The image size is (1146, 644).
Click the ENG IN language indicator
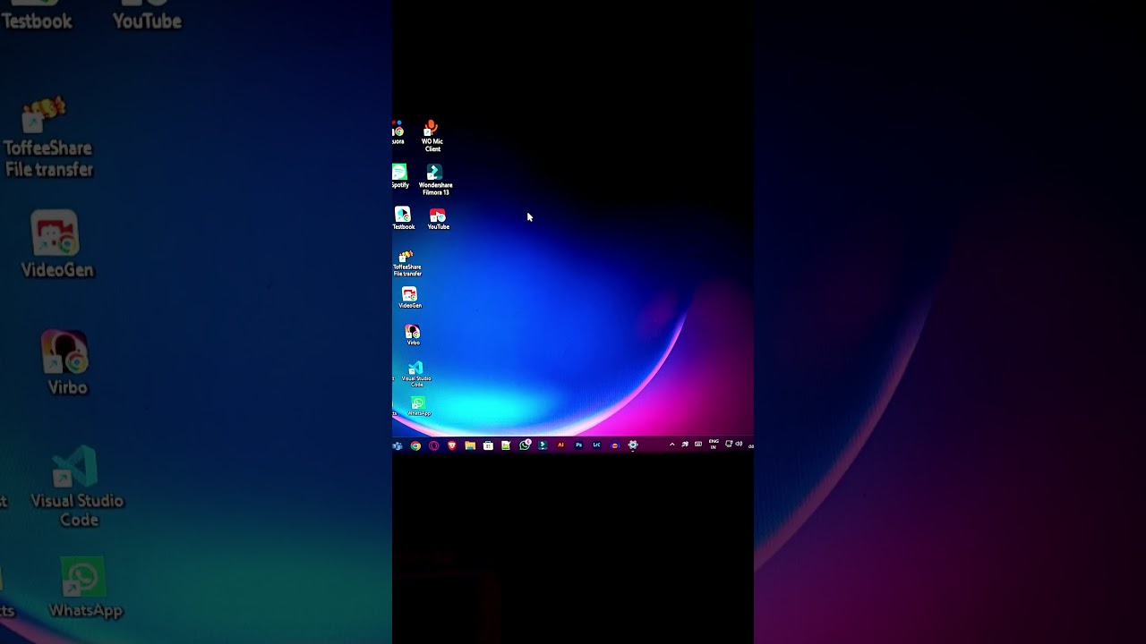714,445
